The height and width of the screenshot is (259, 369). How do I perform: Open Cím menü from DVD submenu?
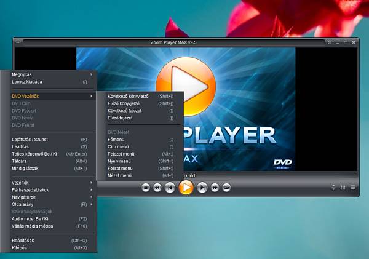pyautogui.click(x=143, y=146)
